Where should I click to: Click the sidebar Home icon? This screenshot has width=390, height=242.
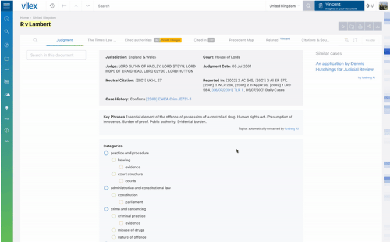coord(7,19)
